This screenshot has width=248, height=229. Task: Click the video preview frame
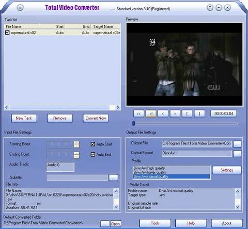pos(184,64)
